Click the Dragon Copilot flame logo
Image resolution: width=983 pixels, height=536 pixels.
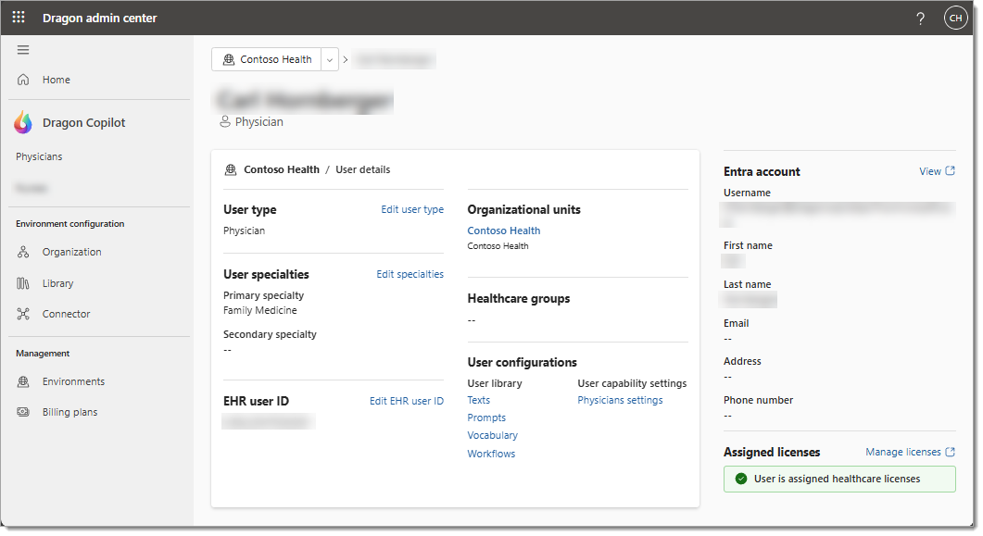pyautogui.click(x=23, y=123)
